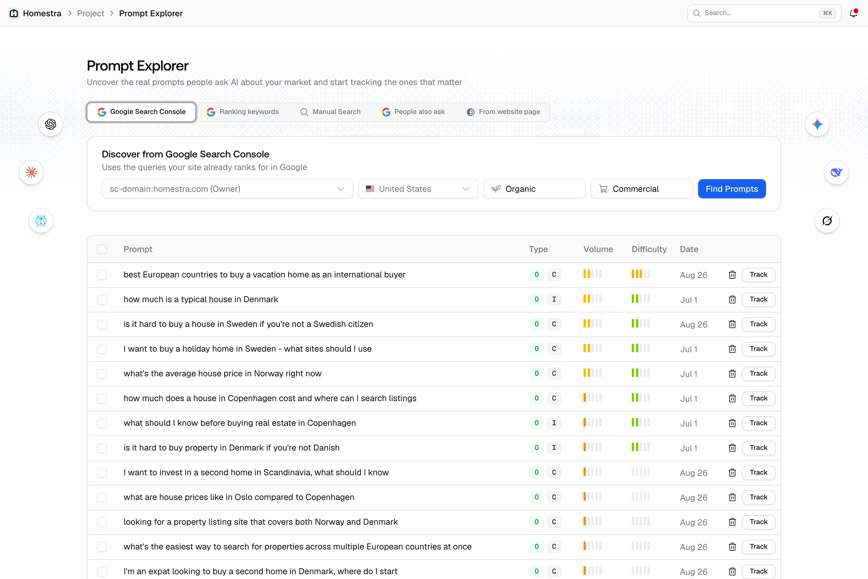Viewport: 868px width, 579px height.
Task: Select checkbox for Swedish citizen prompt
Action: click(102, 324)
